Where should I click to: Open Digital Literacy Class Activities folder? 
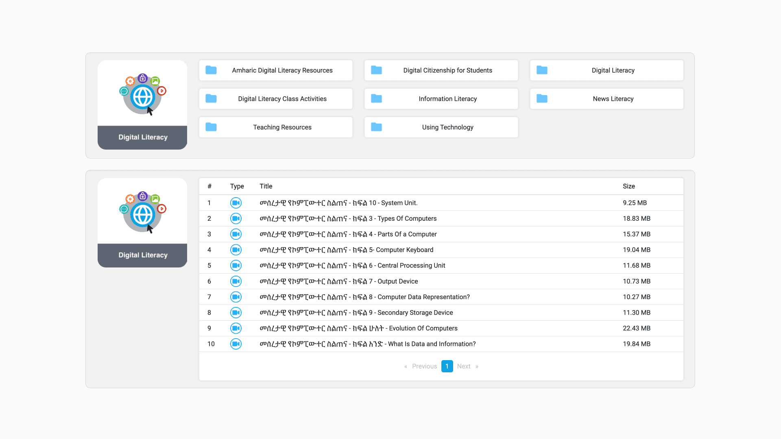tap(282, 99)
